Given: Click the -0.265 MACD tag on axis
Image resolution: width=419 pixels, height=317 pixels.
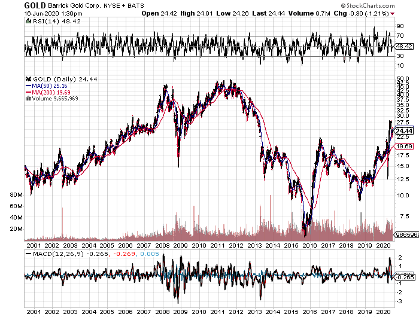Looking at the screenshot, I should [x=405, y=277].
